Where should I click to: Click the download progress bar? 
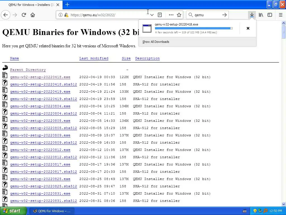click(x=194, y=28)
